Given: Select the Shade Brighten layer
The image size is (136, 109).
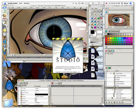Looking at the screenshot, I should point(120,84).
